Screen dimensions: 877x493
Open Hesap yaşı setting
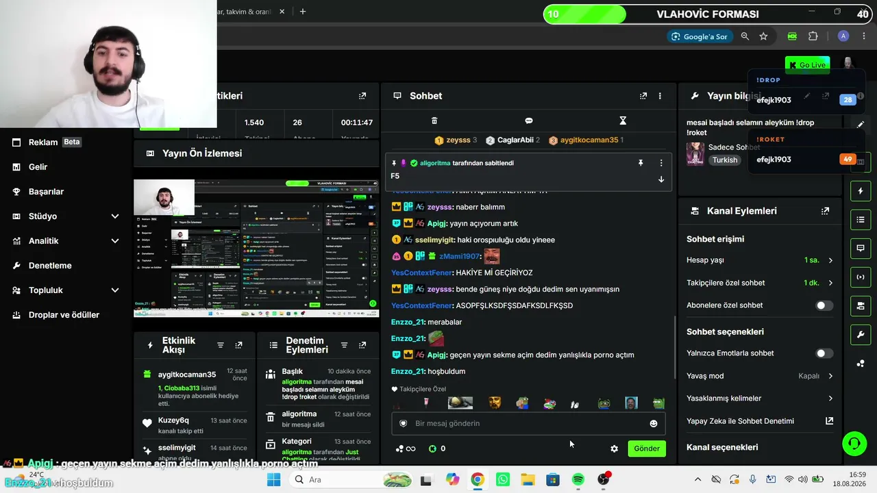pos(761,260)
